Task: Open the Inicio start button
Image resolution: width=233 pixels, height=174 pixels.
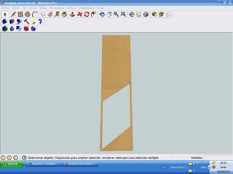Action: click(12, 164)
